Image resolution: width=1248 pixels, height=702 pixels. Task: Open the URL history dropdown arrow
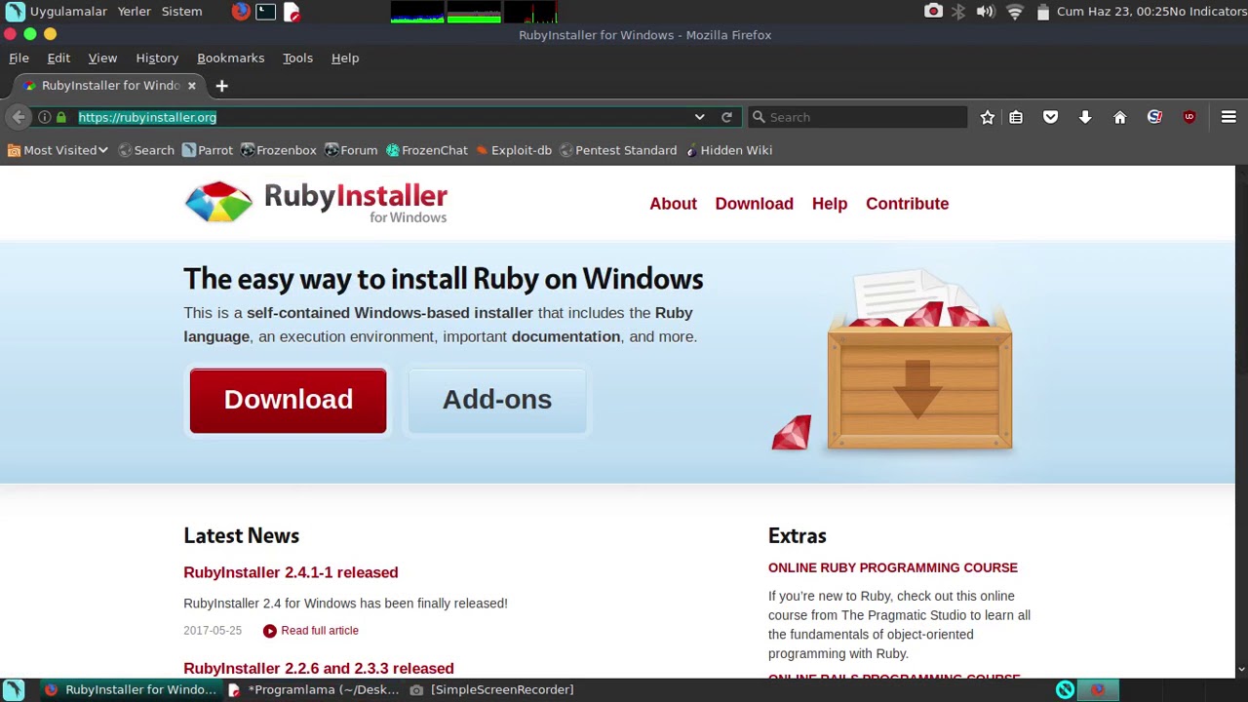coord(699,117)
